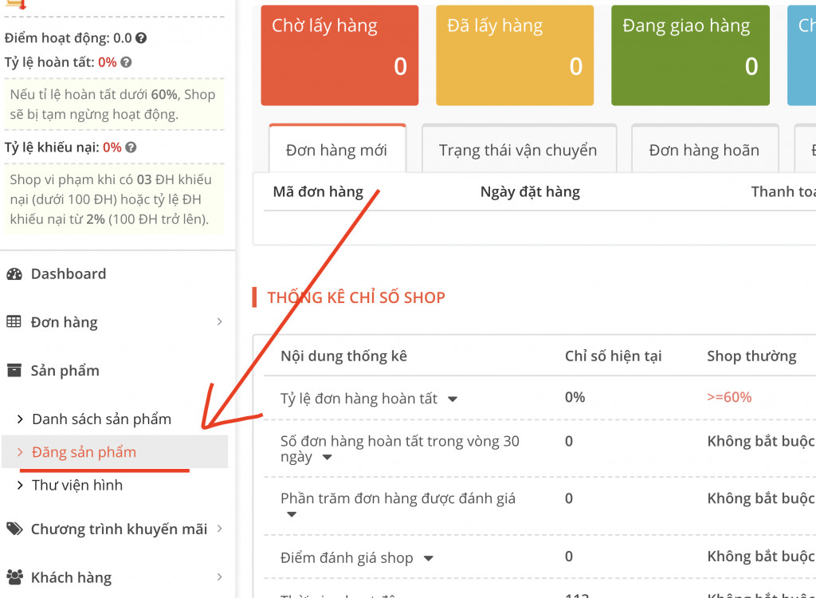Open dropdown arrow beside Điểm đánh giá shop
The image size is (816, 598).
428,559
